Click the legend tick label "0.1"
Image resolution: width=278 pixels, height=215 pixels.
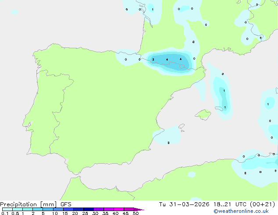point(5,213)
